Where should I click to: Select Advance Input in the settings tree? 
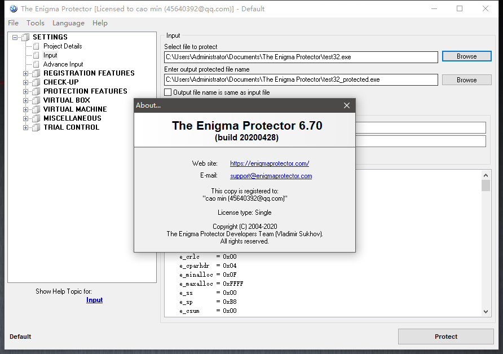[x=63, y=64]
